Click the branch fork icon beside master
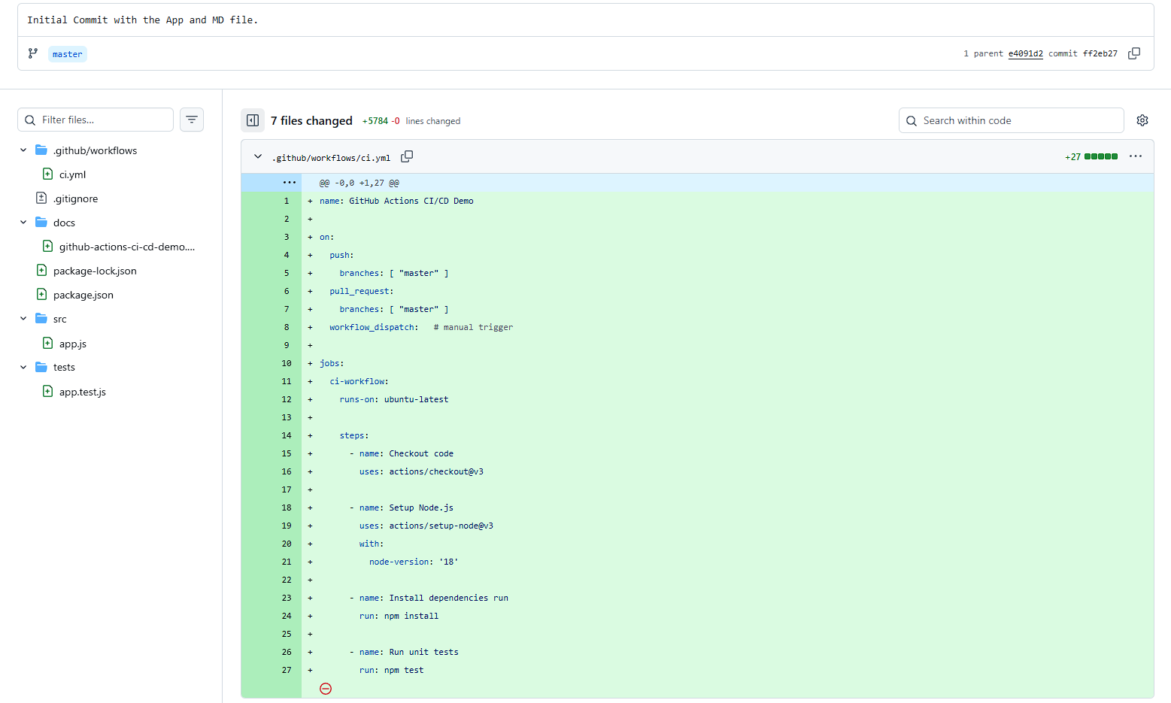The width and height of the screenshot is (1171, 703). [32, 53]
